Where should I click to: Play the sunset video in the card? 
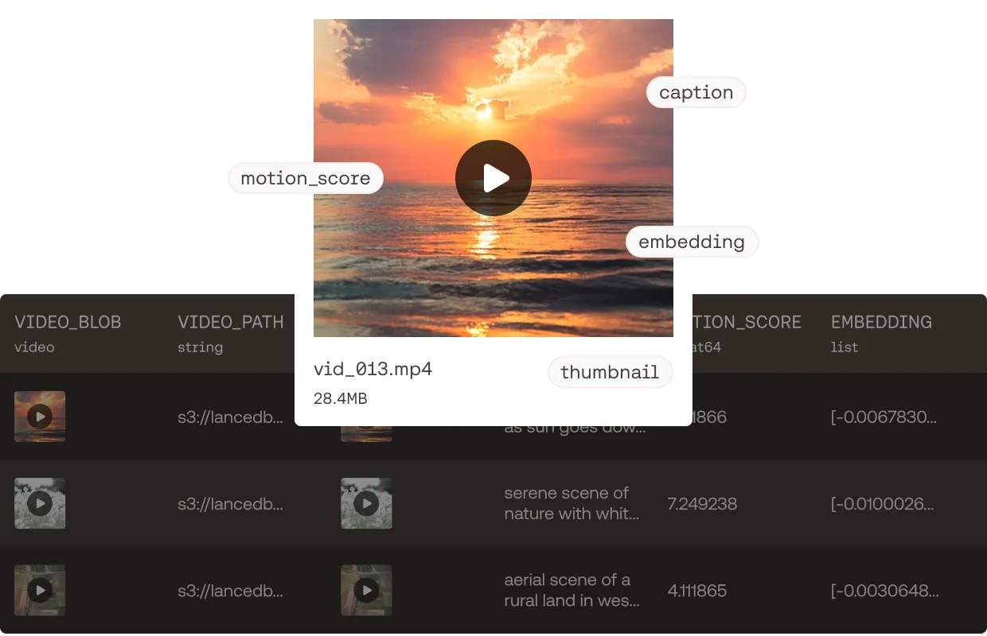(494, 178)
